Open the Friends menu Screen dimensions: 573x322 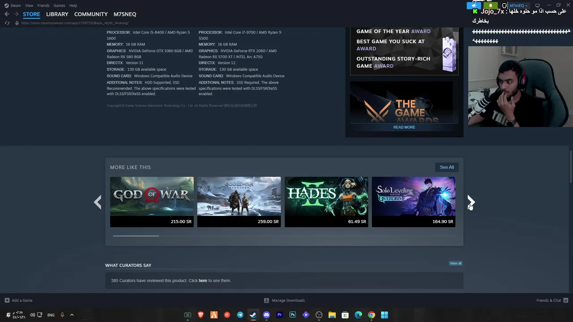43,5
